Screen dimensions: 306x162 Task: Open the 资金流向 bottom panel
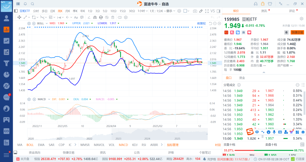click(x=35, y=152)
